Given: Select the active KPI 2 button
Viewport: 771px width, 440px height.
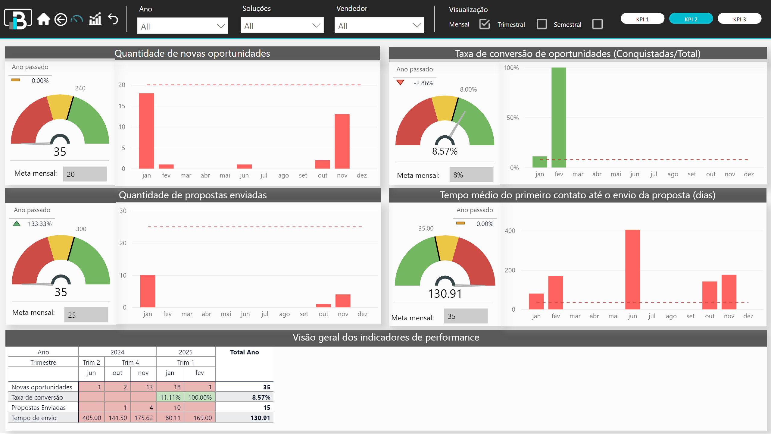Looking at the screenshot, I should point(691,19).
